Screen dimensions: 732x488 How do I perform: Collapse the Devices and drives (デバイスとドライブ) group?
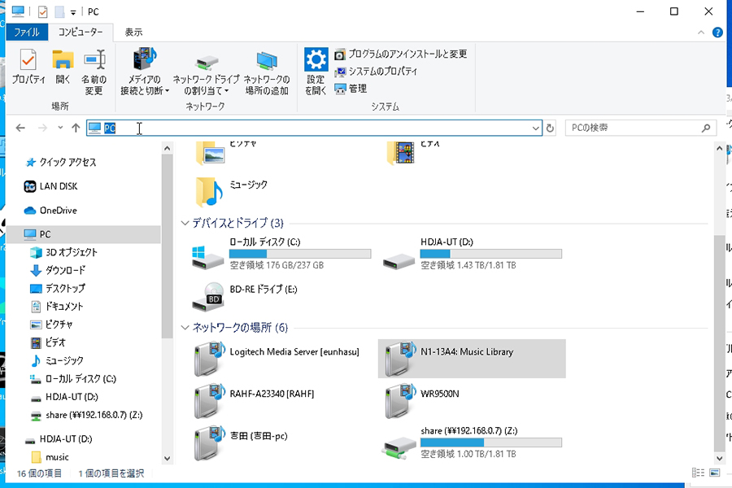185,223
